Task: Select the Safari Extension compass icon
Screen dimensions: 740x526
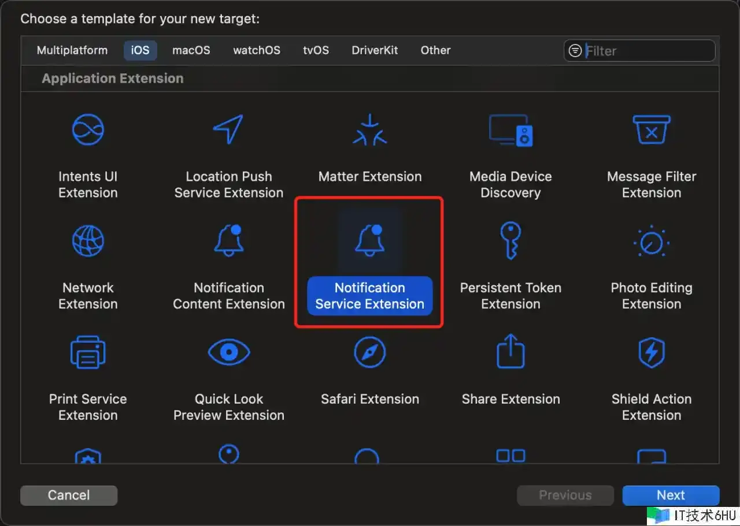Action: pos(370,352)
